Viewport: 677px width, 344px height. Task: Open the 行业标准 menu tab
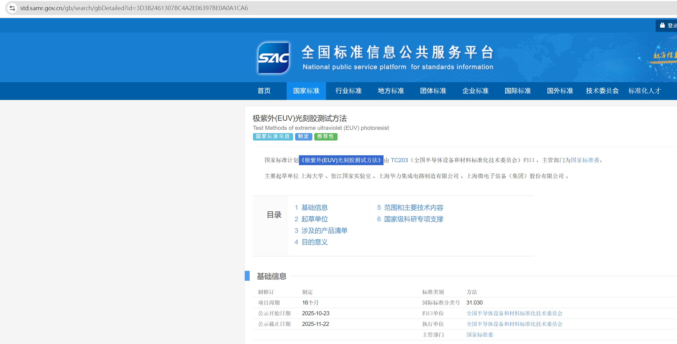coord(348,91)
